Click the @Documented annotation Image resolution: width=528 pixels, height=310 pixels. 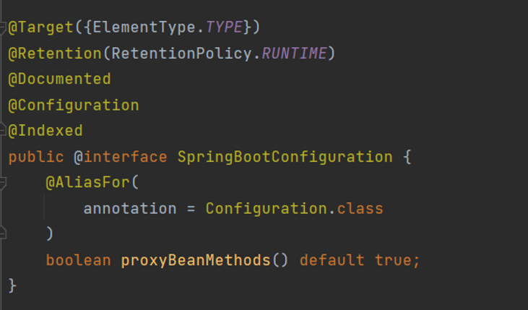pos(60,79)
